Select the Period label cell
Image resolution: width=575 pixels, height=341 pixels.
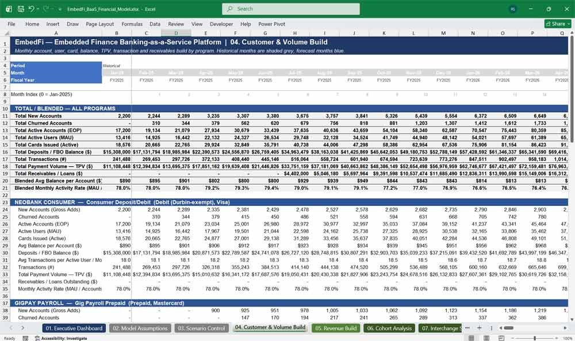point(56,66)
